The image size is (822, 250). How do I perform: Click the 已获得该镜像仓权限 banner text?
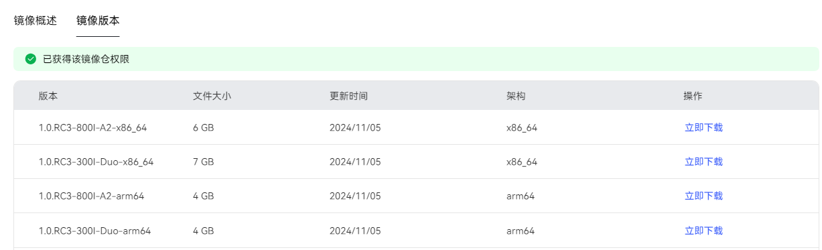[x=86, y=59]
